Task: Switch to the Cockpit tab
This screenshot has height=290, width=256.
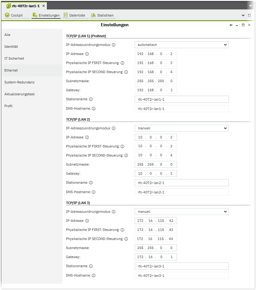Action: [14, 15]
